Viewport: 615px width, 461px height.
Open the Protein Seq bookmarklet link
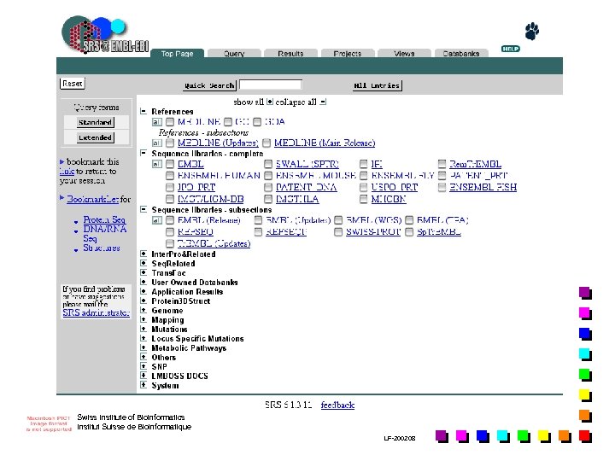104,219
